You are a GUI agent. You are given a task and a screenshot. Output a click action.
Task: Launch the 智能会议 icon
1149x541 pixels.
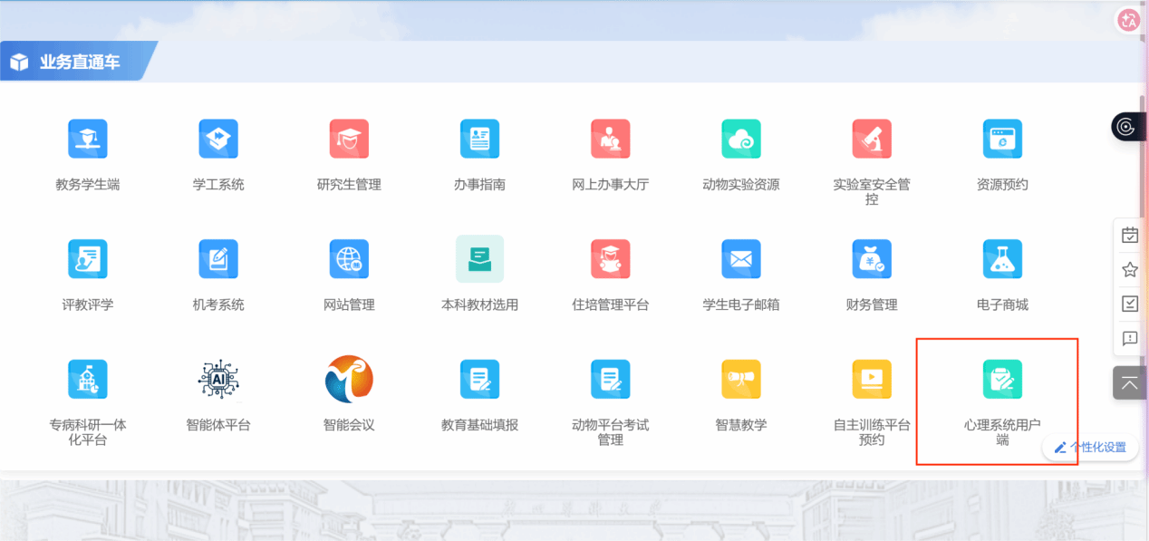pyautogui.click(x=349, y=380)
